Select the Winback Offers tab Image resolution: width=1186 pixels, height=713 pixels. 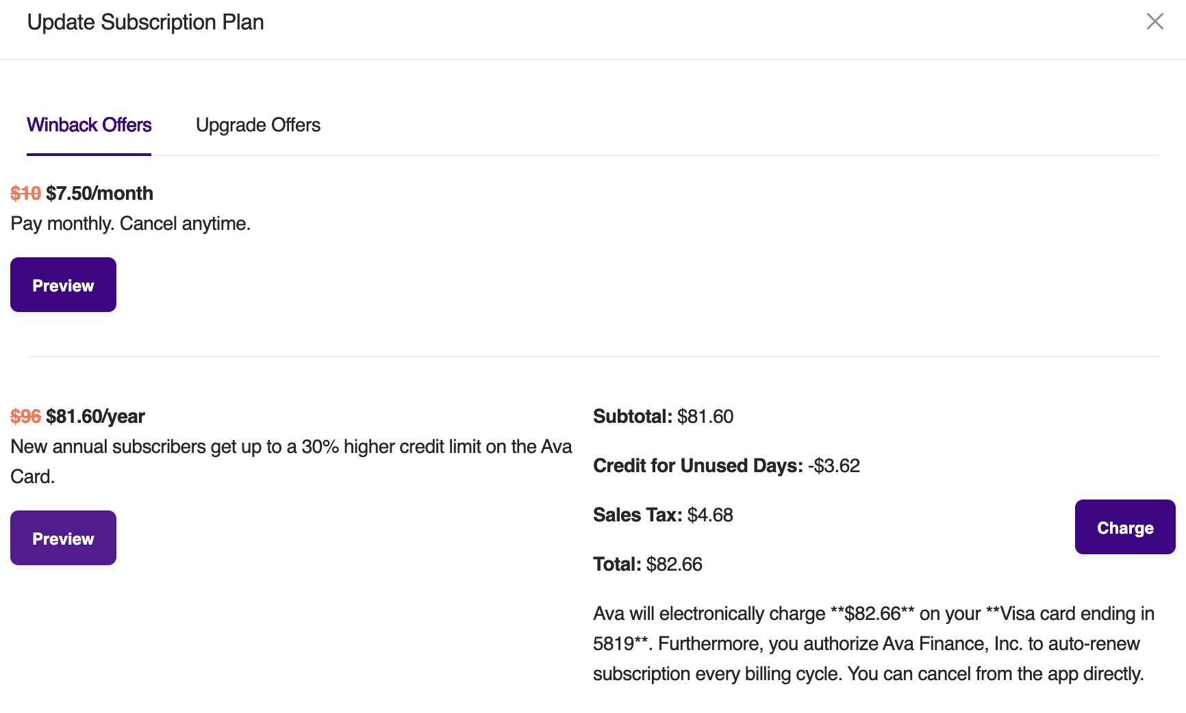point(89,125)
